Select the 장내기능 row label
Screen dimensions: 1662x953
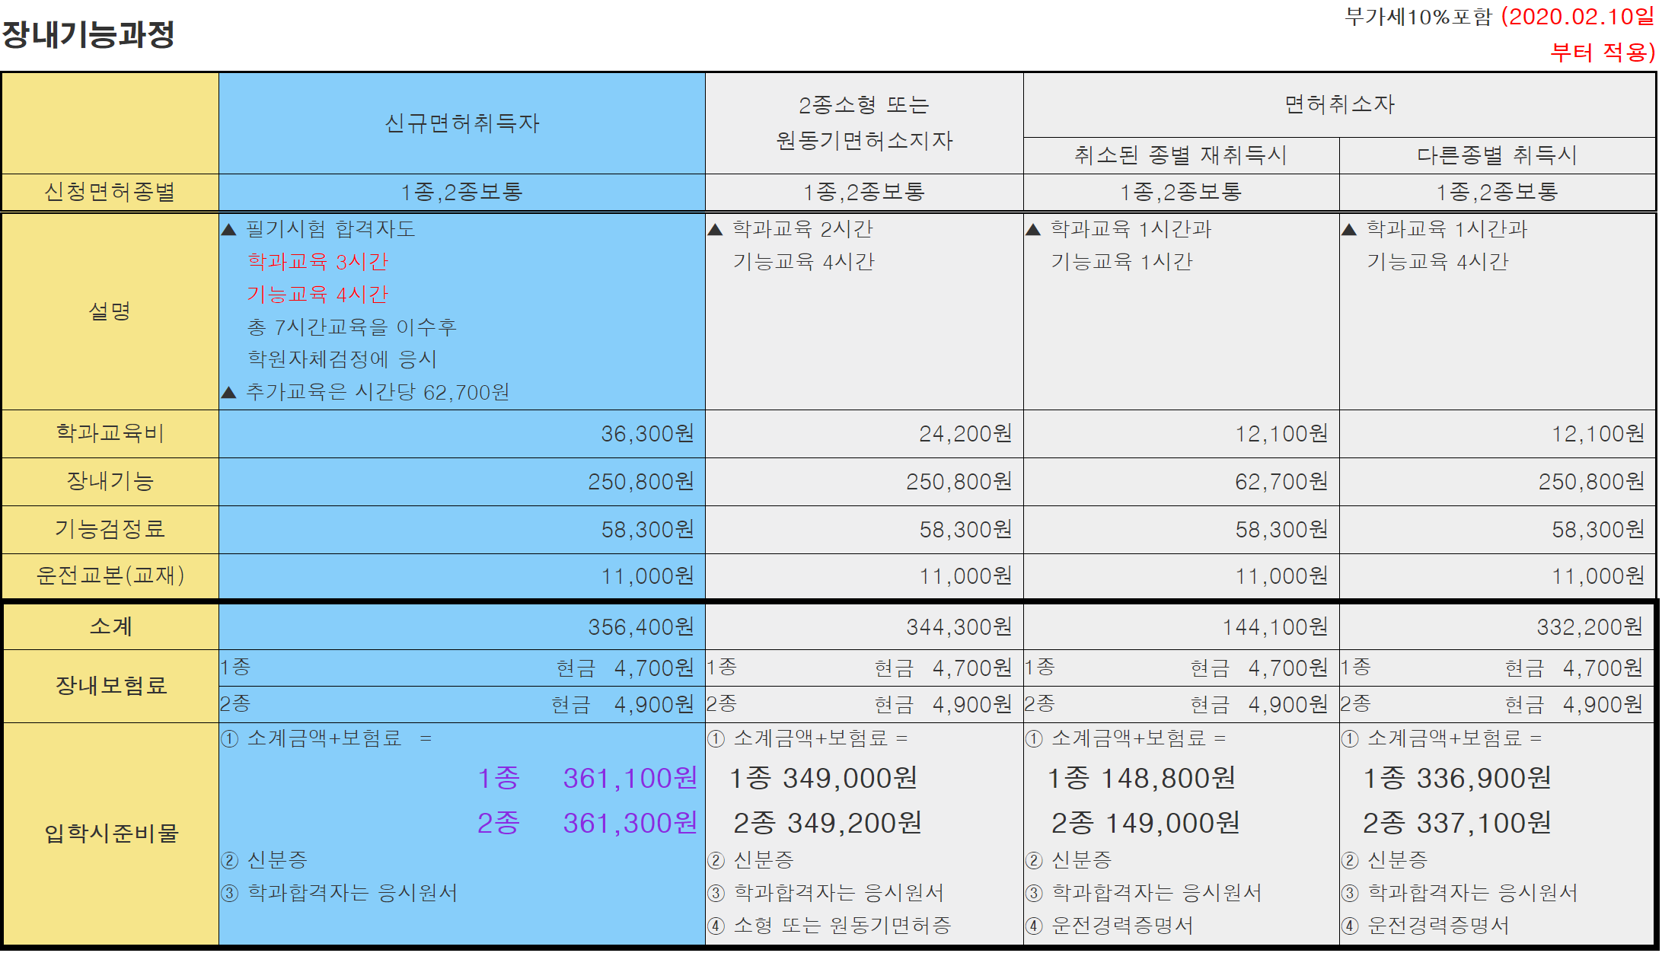coord(109,481)
